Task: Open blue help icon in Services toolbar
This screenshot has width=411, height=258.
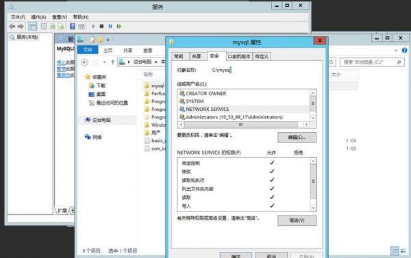Action: [73, 26]
